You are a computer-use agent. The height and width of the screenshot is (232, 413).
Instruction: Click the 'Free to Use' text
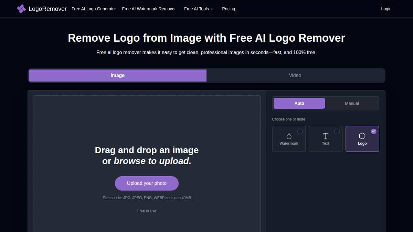pyautogui.click(x=147, y=211)
